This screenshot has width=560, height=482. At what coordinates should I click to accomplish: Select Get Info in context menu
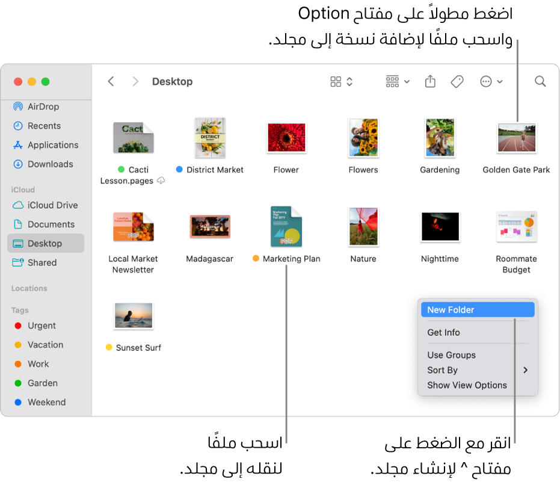coord(443,333)
